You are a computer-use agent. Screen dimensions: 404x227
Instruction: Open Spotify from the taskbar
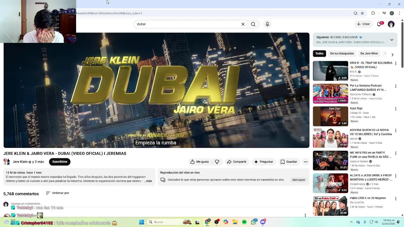pos(244,222)
